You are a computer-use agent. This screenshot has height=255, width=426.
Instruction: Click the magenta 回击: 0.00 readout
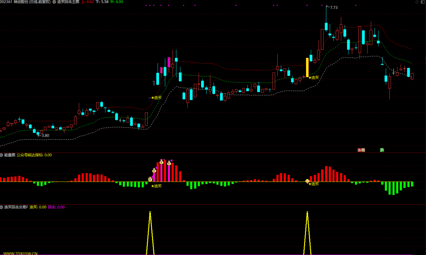coord(56,207)
